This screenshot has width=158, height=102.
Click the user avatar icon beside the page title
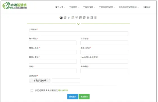coord(61,18)
